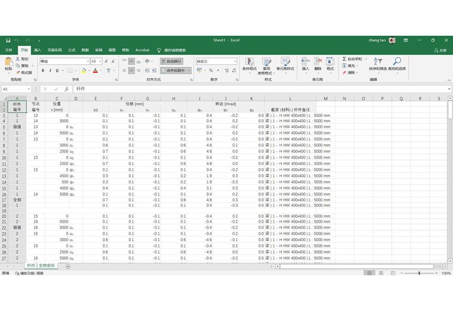Switch to the Insert (插入) ribbon tab
The height and width of the screenshot is (311, 453).
[x=38, y=50]
